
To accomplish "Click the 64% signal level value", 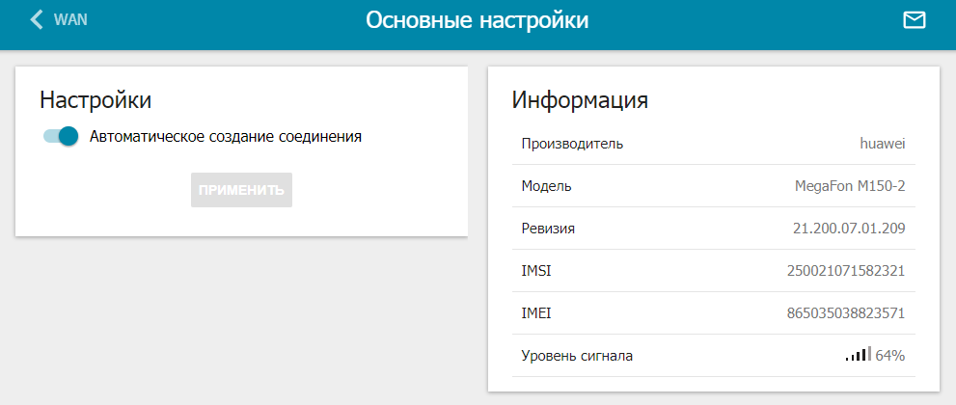I will click(x=889, y=356).
